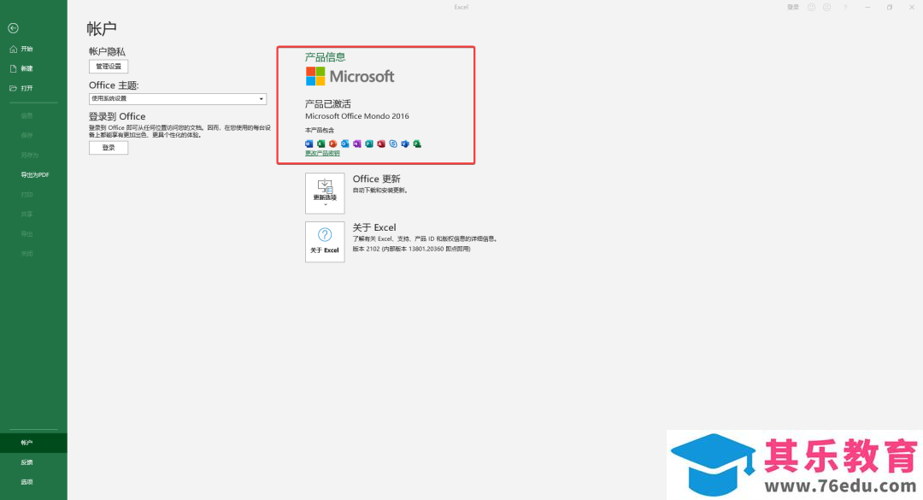Send a smile with the happy face icon
Viewport: 923px width, 500px height.
tap(811, 7)
